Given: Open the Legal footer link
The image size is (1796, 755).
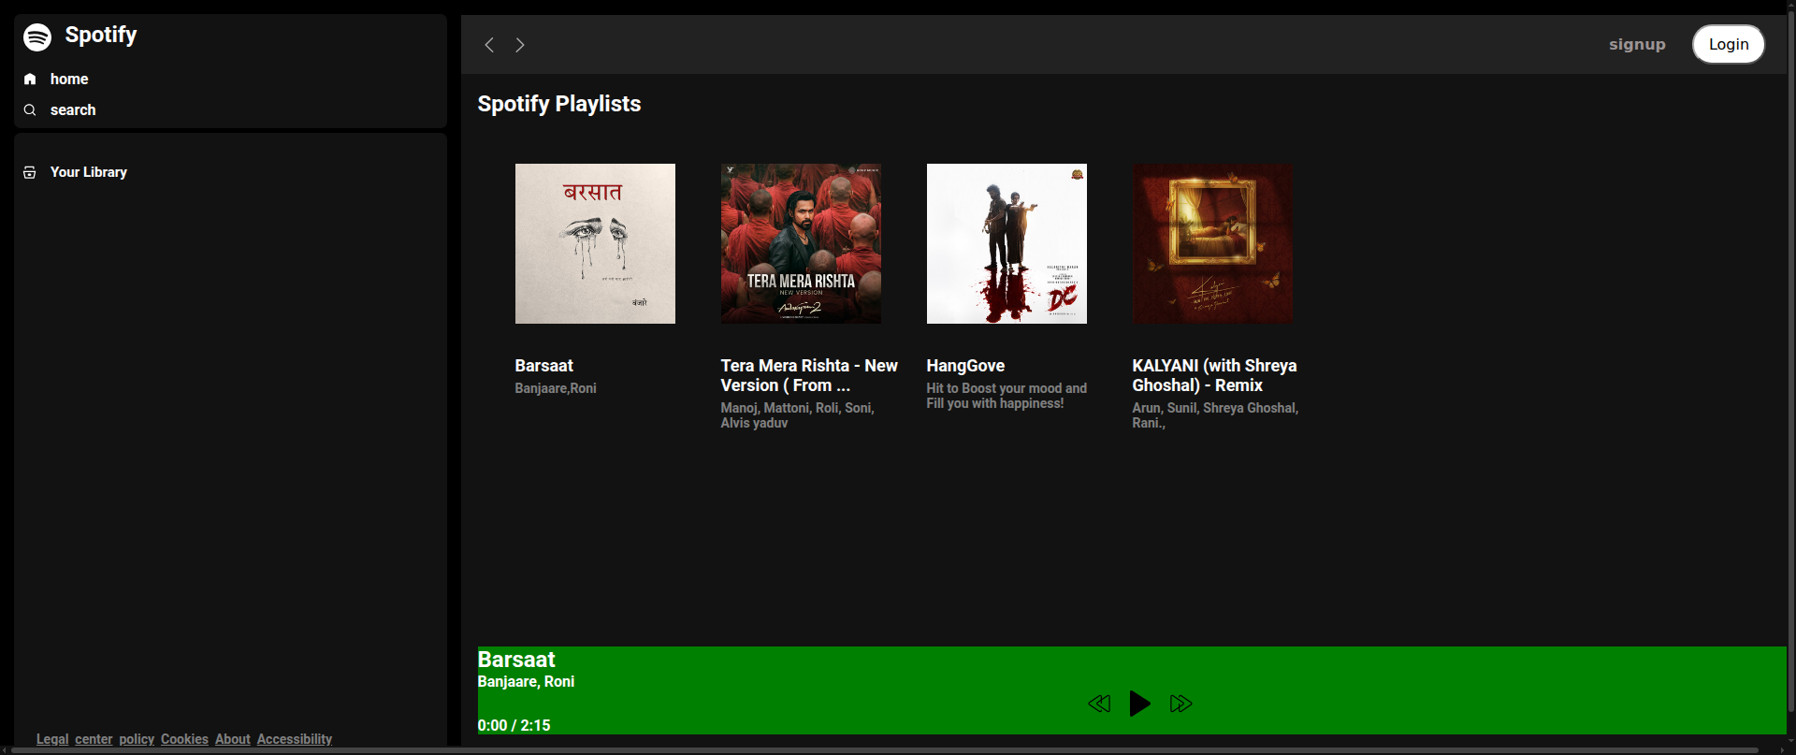Looking at the screenshot, I should pos(52,739).
